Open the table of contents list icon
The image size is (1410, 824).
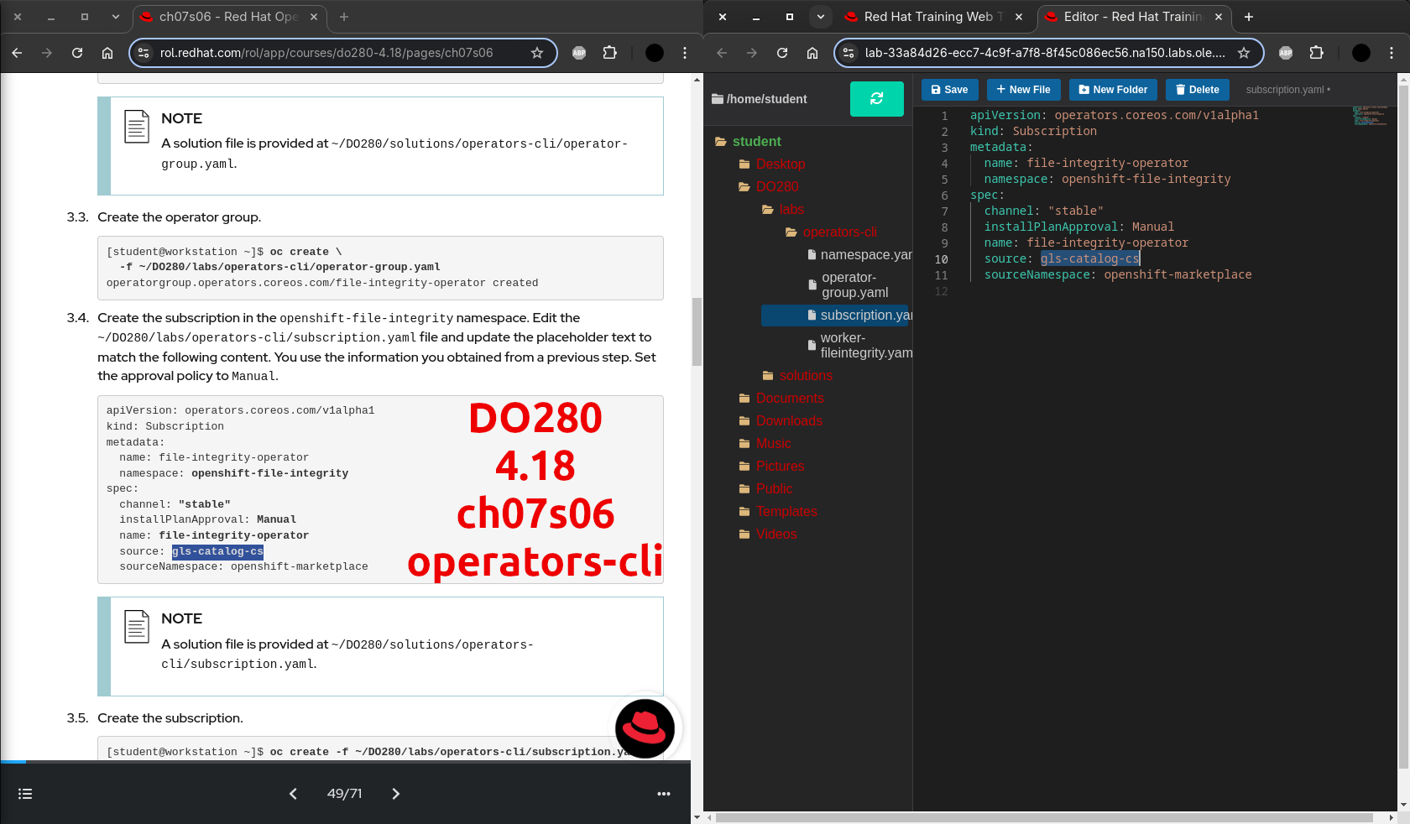tap(25, 794)
